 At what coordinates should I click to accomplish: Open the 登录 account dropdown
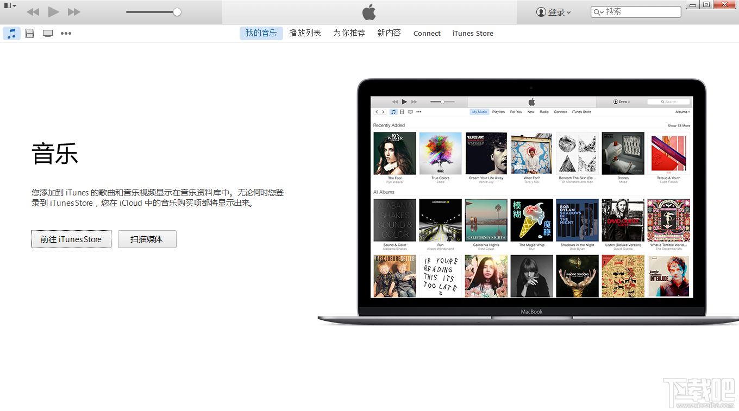point(553,11)
